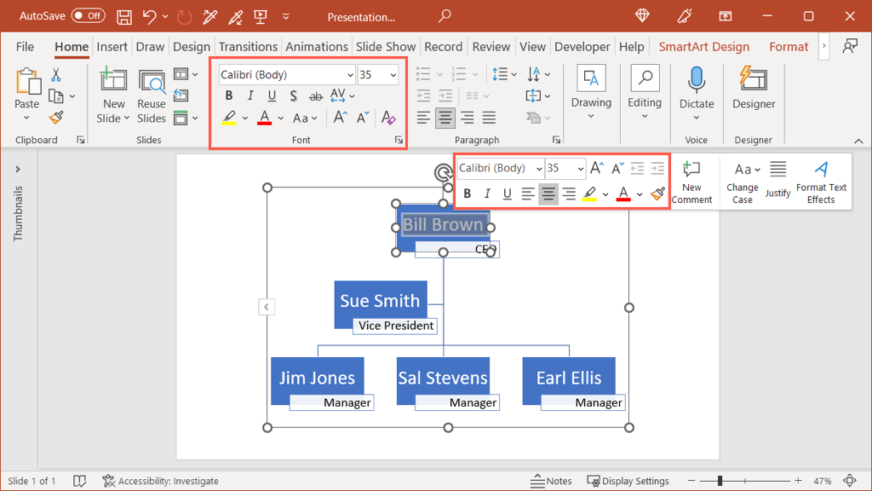Toggle the AutoSave switch

[88, 16]
